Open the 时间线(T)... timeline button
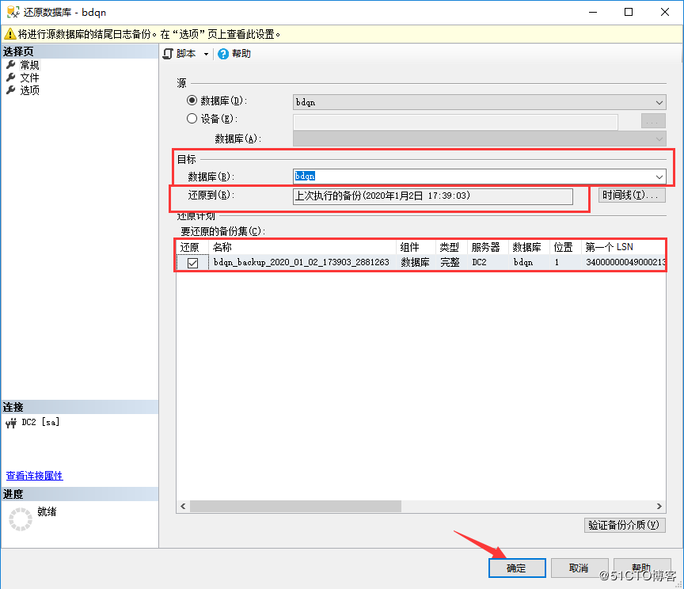 632,195
